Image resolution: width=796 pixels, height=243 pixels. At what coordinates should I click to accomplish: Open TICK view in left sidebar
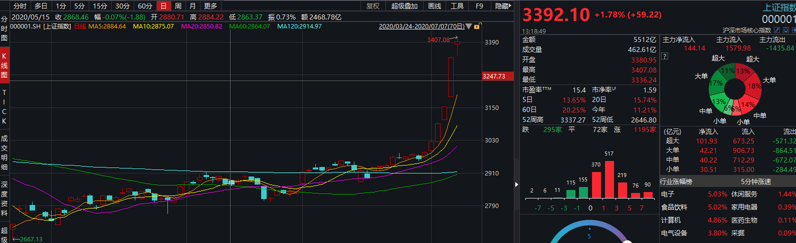point(5,107)
